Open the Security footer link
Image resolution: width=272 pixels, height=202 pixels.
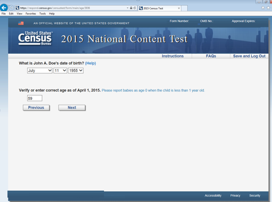pos(254,195)
